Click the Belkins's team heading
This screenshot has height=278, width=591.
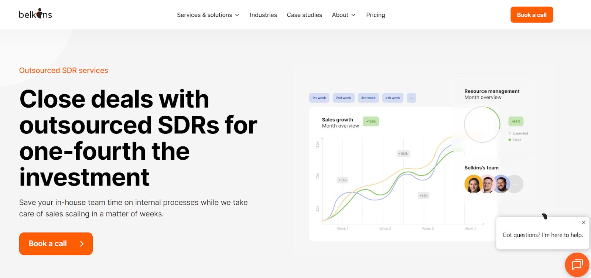pyautogui.click(x=481, y=167)
